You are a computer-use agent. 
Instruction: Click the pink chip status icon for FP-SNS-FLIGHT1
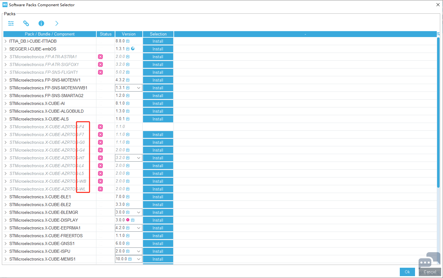point(100,72)
